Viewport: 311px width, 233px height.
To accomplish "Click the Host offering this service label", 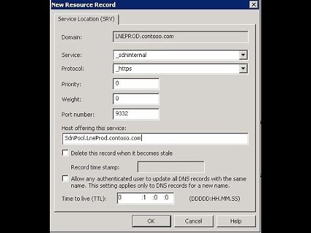I will click(x=94, y=128).
